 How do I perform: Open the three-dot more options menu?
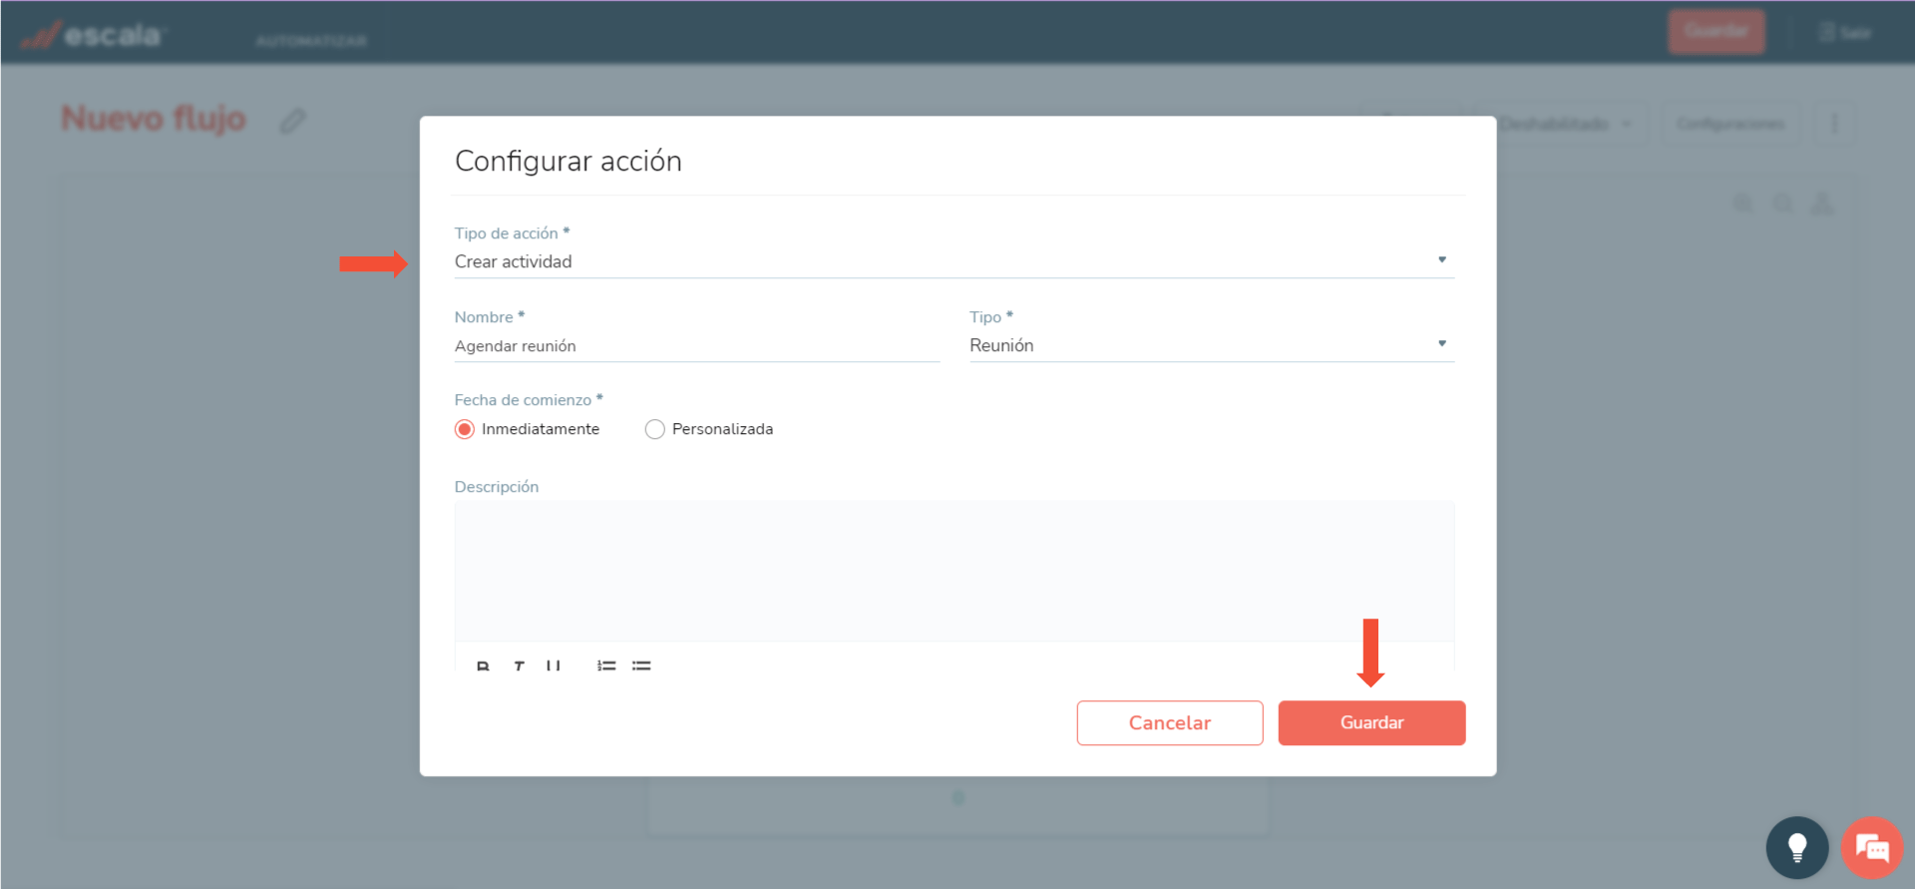1834,124
